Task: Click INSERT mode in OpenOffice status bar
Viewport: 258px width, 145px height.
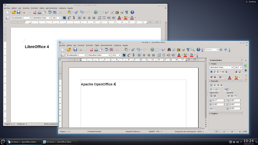Action: click(152, 131)
